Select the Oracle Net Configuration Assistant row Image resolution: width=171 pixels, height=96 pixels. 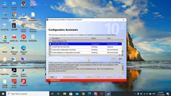(x=85, y=50)
